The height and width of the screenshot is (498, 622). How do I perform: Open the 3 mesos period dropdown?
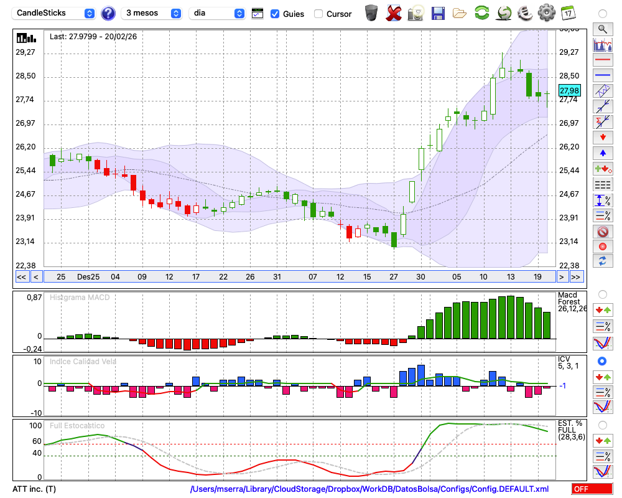point(152,13)
